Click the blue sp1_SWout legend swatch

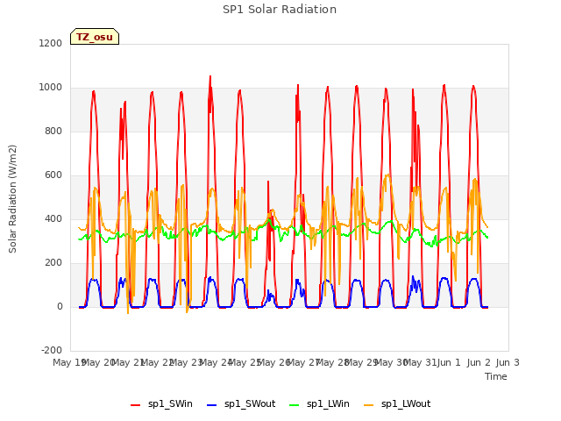[212, 405]
